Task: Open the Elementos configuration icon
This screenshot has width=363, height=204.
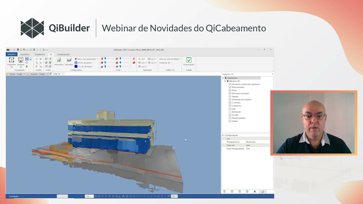Action: pos(69,60)
